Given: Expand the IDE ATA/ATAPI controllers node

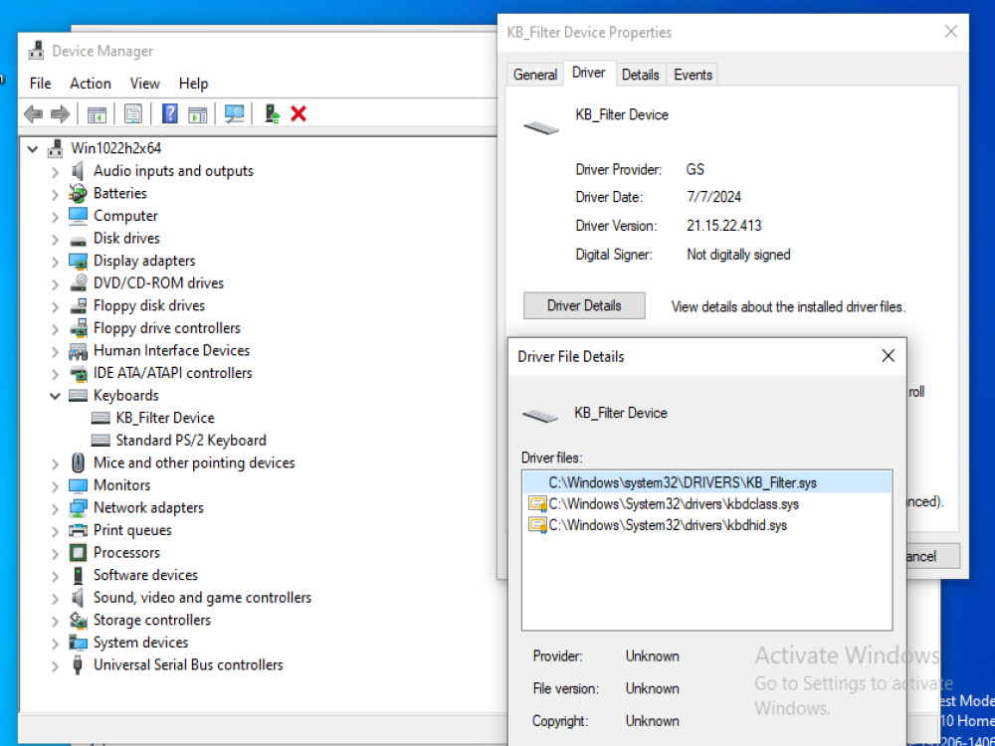Looking at the screenshot, I should (55, 374).
